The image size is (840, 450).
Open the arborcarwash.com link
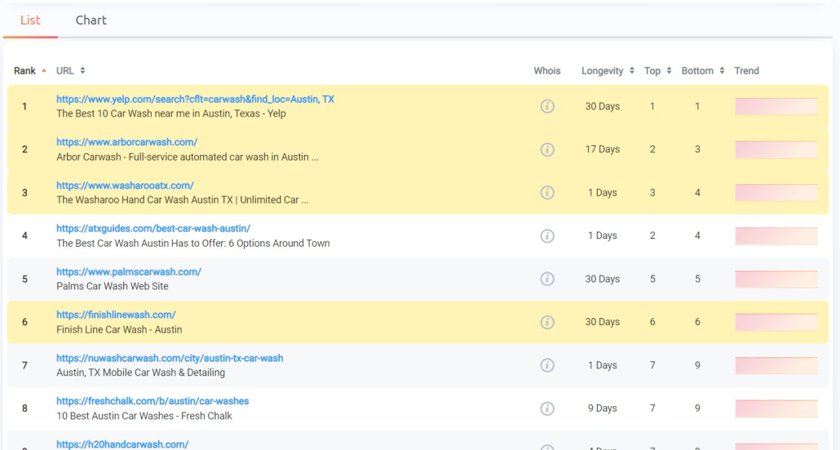[127, 142]
